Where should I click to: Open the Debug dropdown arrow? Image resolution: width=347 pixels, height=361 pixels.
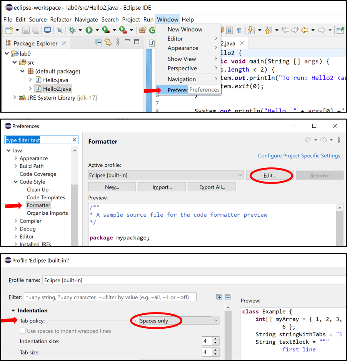[80, 30]
